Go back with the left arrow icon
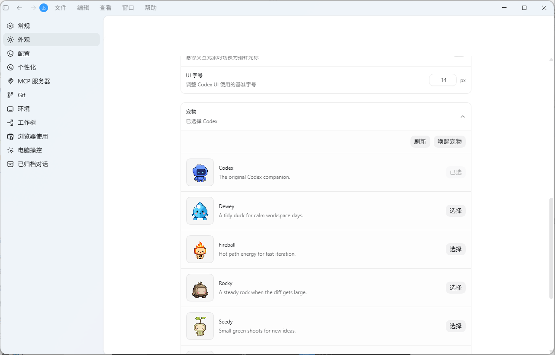 (x=19, y=8)
